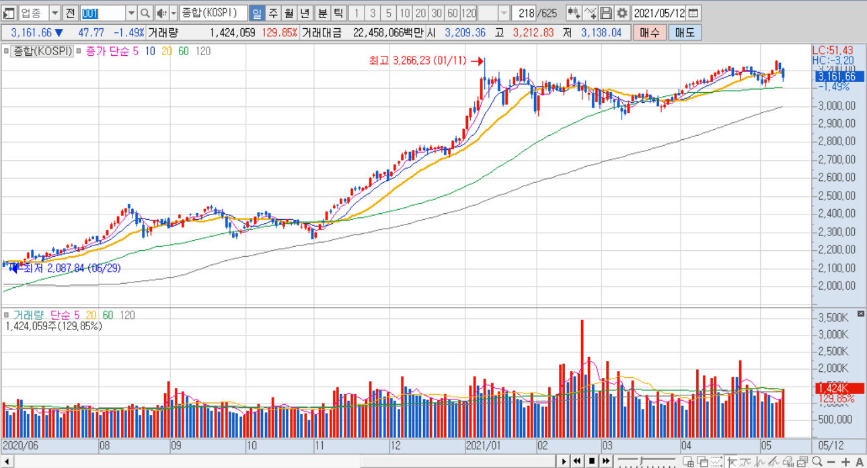867x468 pixels.
Task: Select the 주 (weekly) period tab
Action: coord(272,13)
